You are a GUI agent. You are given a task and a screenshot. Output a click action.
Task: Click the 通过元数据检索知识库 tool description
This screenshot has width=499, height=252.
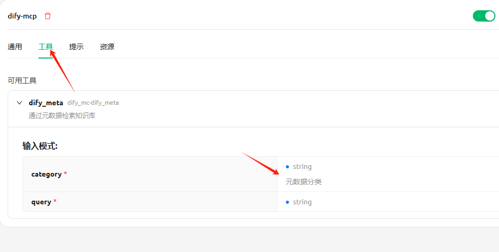tap(62, 115)
